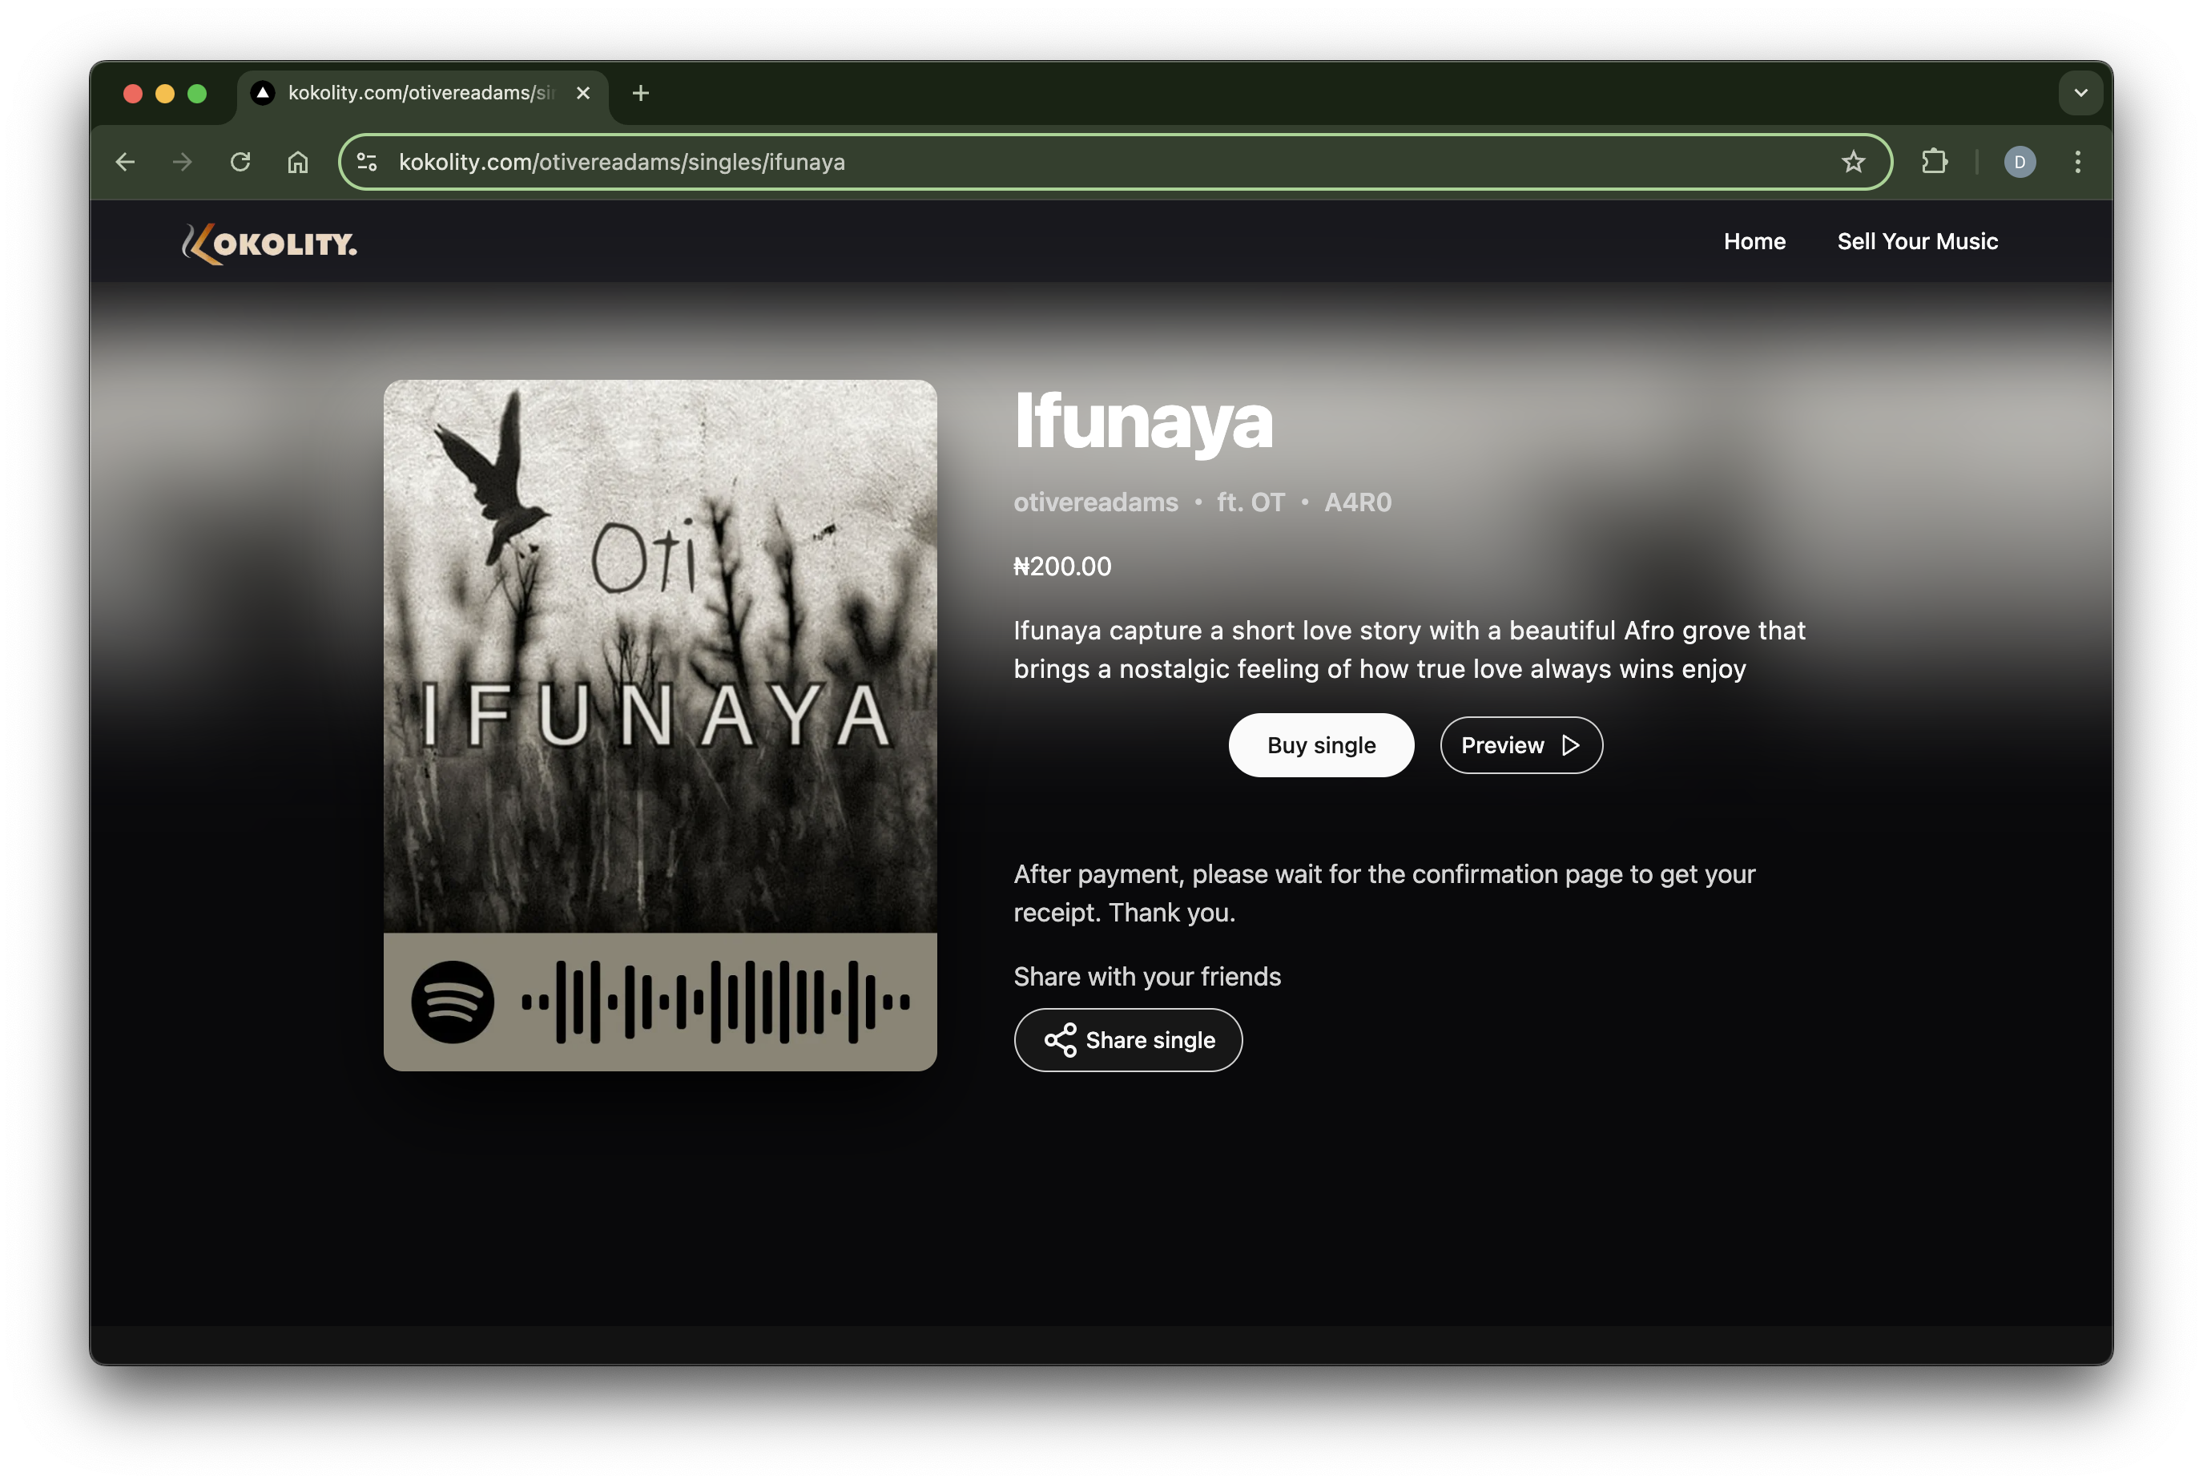
Task: Open a new browser tab
Action: click(x=640, y=93)
